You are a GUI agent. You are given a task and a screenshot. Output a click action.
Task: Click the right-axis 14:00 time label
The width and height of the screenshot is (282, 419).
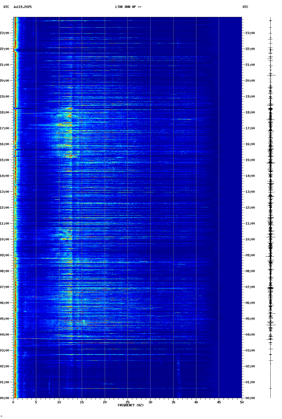point(250,176)
